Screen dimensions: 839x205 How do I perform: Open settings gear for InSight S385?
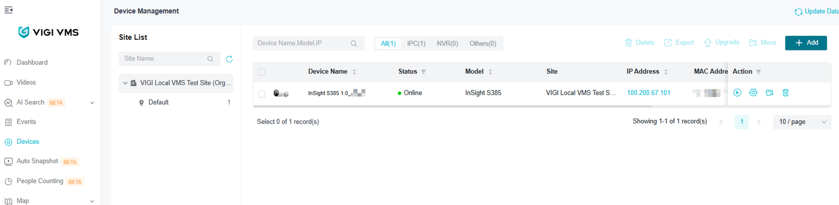(x=753, y=93)
